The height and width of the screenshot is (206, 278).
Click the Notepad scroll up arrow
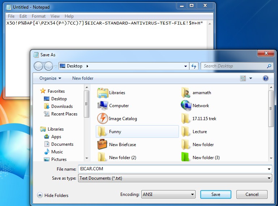click(210, 24)
